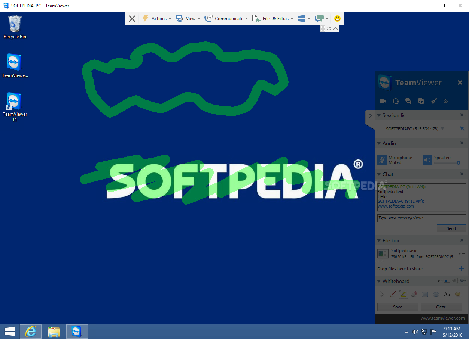Collapse the side panel using the arrow tab
The height and width of the screenshot is (339, 469).
(x=370, y=116)
